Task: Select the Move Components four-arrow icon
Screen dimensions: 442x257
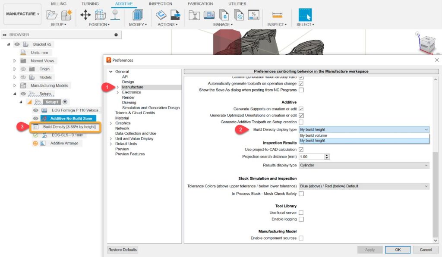Action: [x=85, y=15]
